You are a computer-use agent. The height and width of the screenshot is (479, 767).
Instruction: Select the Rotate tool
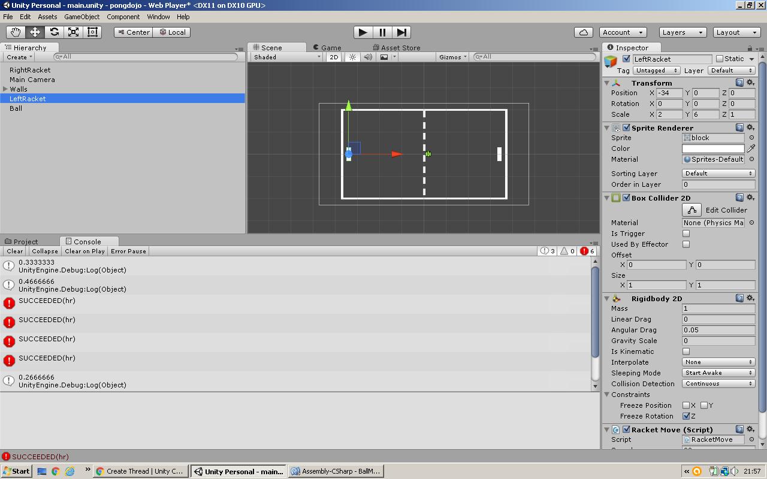[x=53, y=32]
